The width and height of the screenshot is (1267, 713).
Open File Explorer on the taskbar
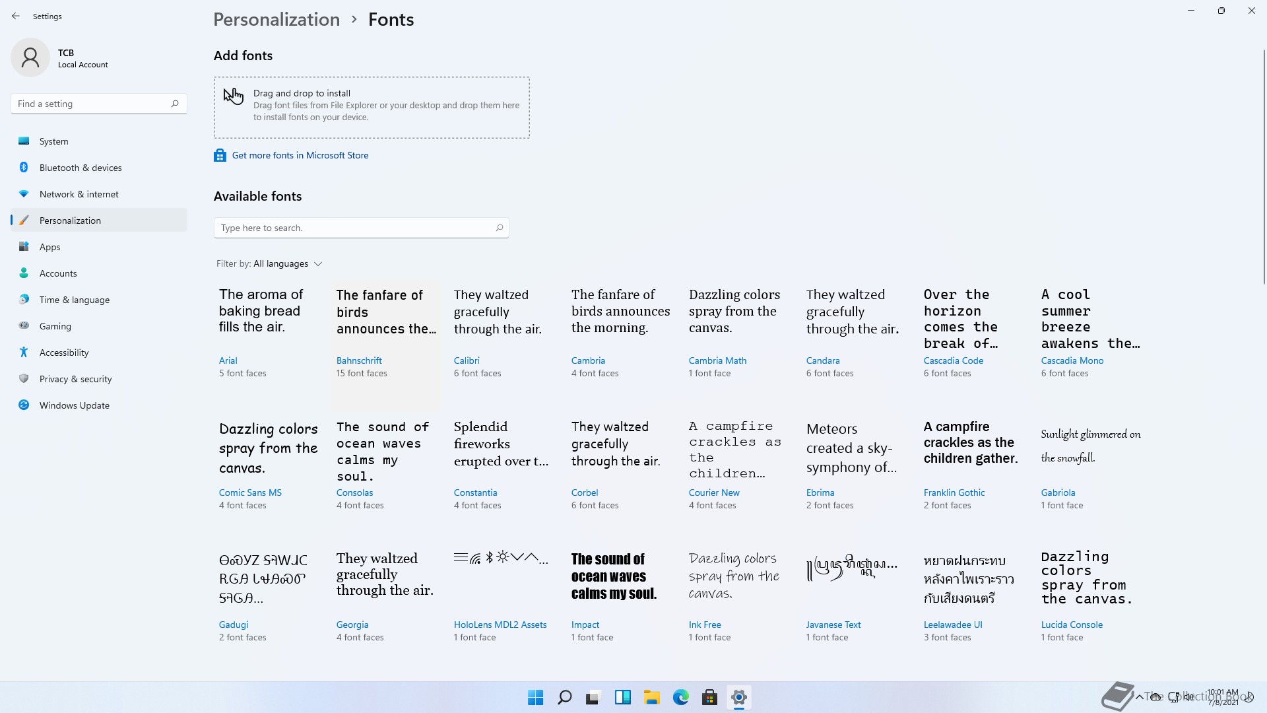(x=651, y=697)
